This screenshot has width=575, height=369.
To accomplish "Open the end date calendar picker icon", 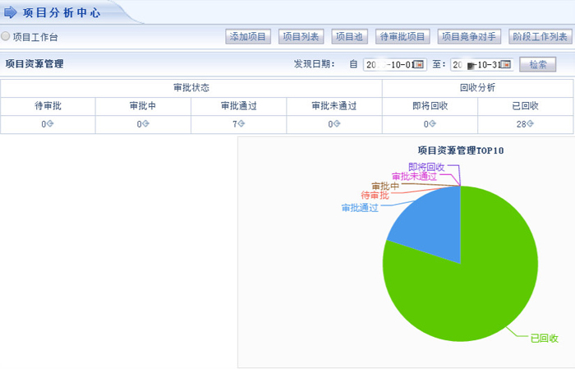I will point(505,64).
